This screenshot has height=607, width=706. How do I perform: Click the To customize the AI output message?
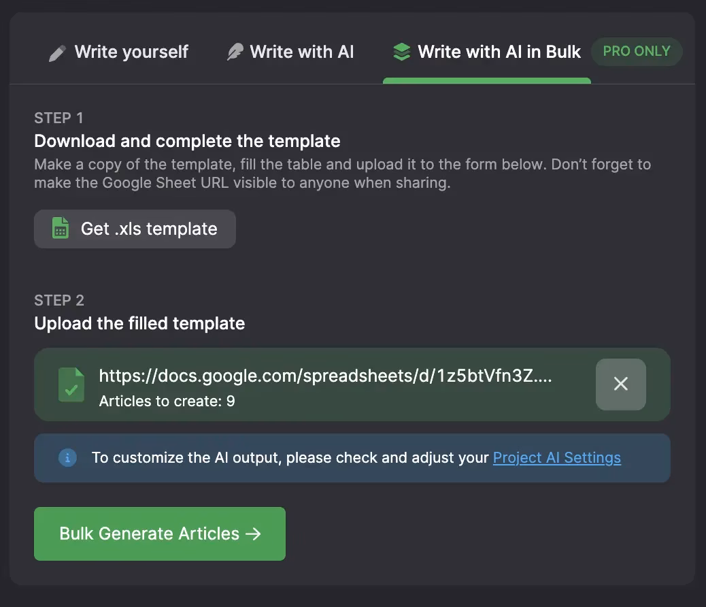(x=290, y=457)
